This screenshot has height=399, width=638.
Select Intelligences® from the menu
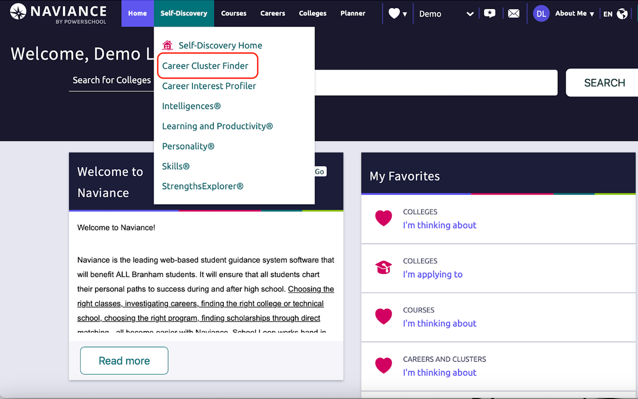point(191,106)
